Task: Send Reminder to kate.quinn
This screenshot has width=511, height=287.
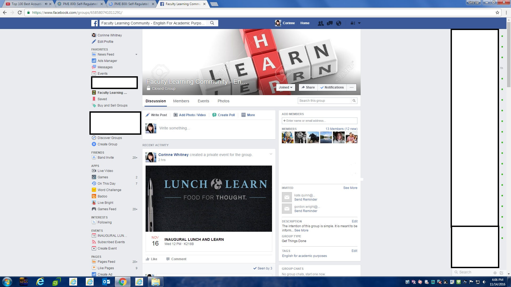Action: [x=306, y=200]
